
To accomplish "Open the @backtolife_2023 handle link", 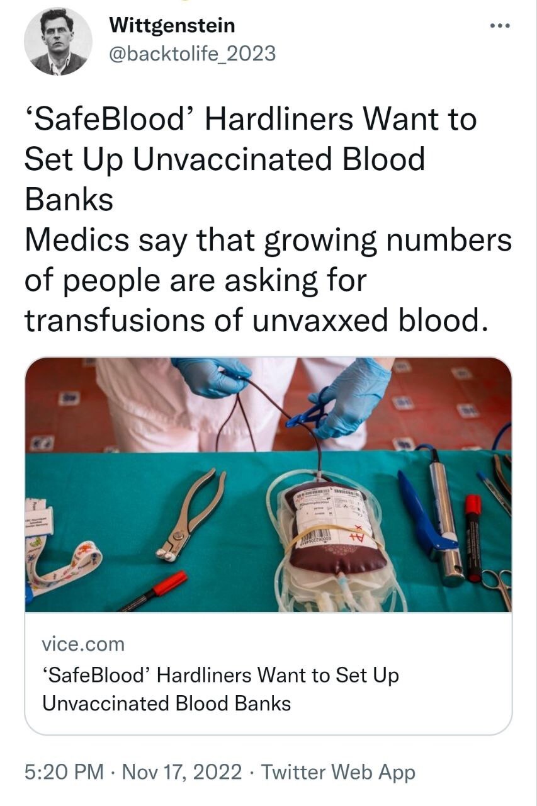I will 193,54.
